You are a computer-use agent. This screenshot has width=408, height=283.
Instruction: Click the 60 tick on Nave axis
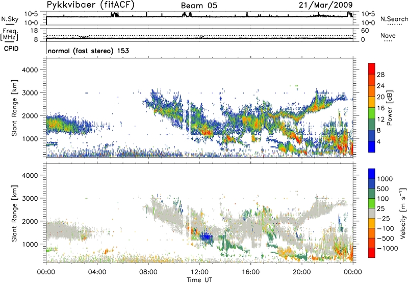click(x=365, y=31)
